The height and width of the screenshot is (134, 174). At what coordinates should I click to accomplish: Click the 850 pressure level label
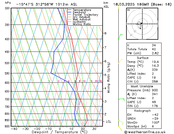pos(7,120)
